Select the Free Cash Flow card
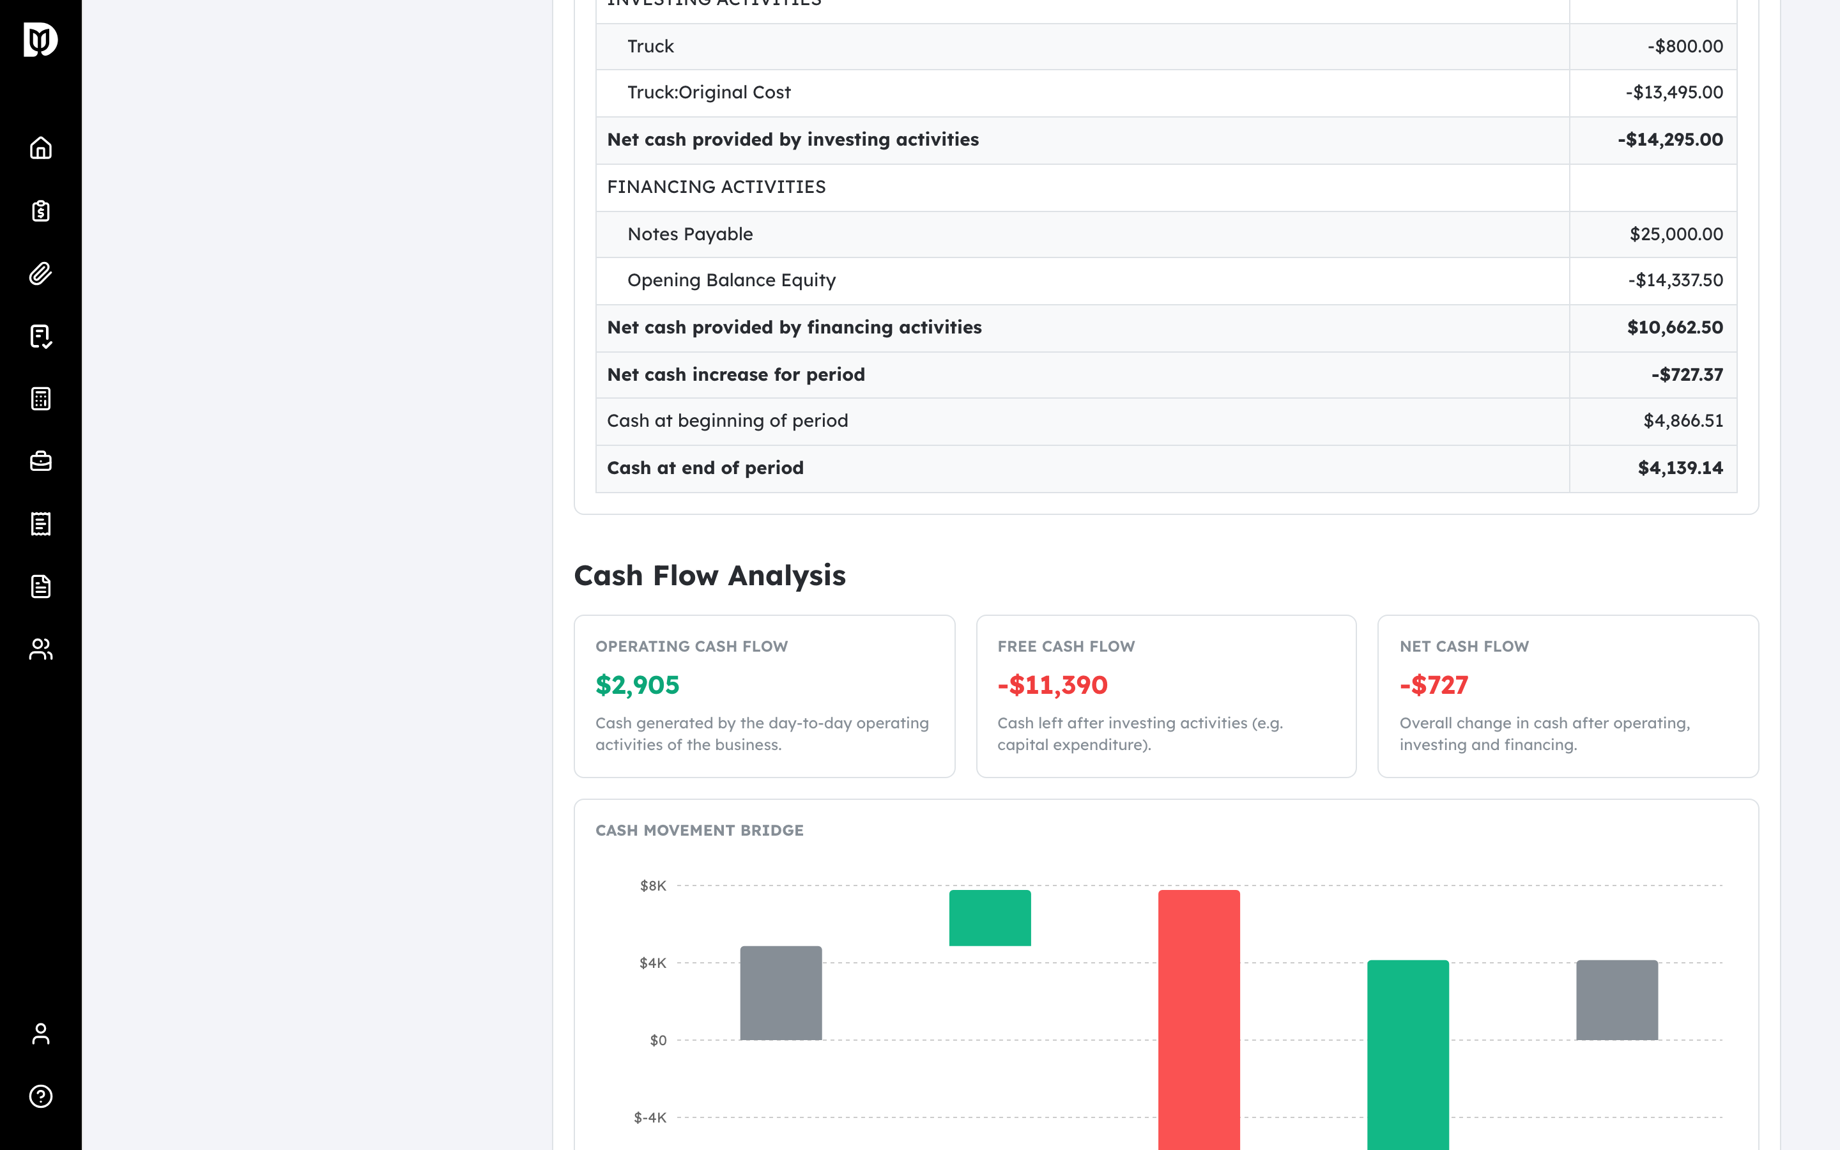This screenshot has width=1840, height=1150. 1167,696
